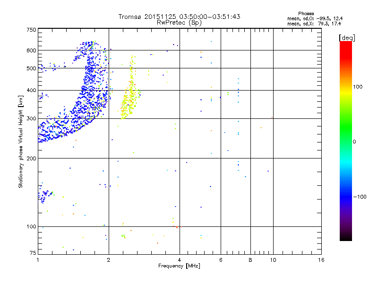Click y-axis tick label '750'

click(31, 30)
